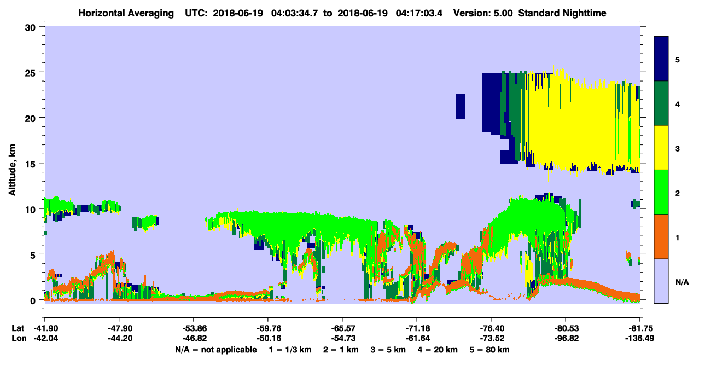Click longitude value -50.16

(268, 338)
